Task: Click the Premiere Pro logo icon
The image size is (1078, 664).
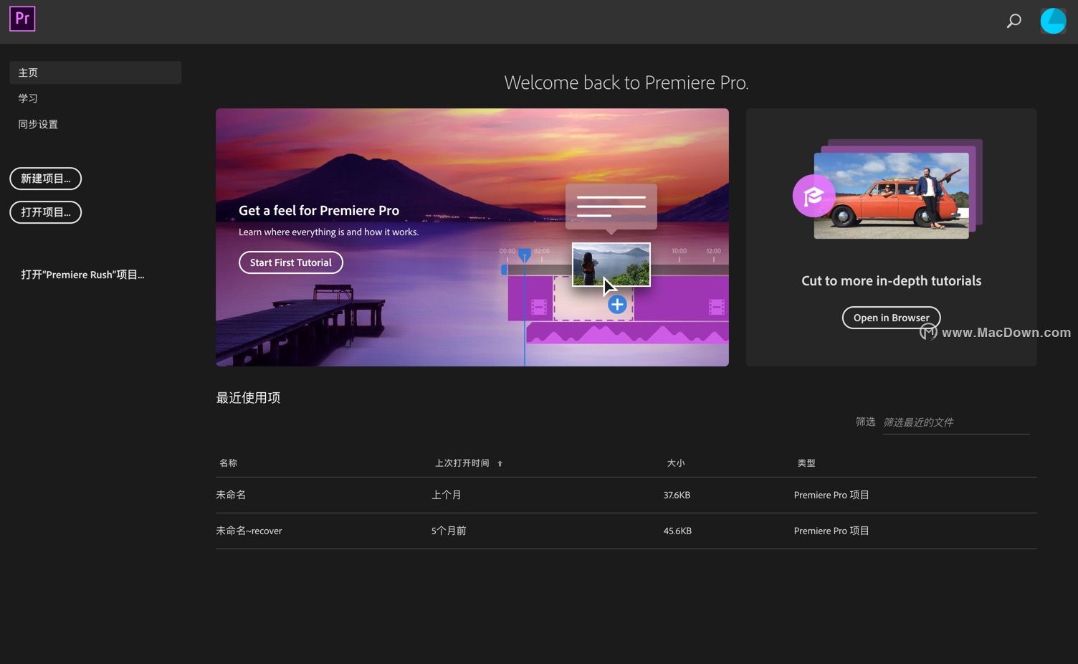Action: (x=22, y=19)
